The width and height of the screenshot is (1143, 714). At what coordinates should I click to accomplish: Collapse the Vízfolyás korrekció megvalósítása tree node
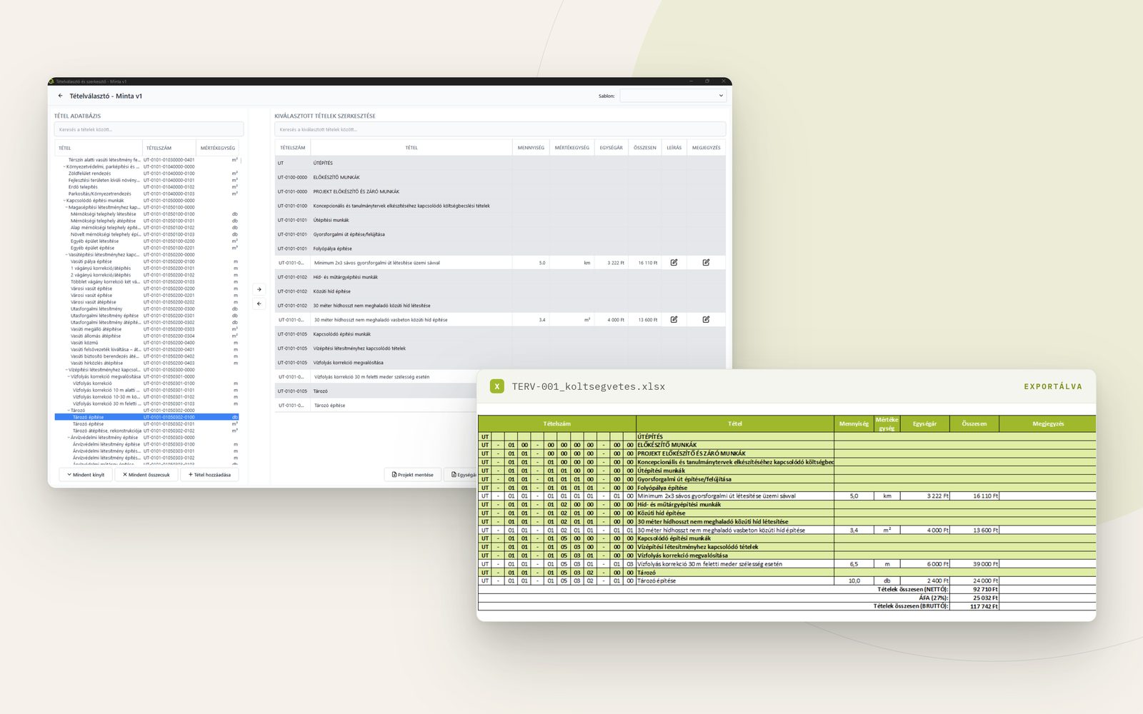click(69, 377)
